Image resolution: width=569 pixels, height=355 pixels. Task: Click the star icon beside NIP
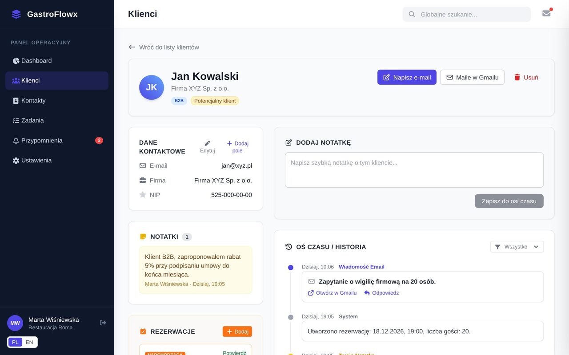pos(143,195)
